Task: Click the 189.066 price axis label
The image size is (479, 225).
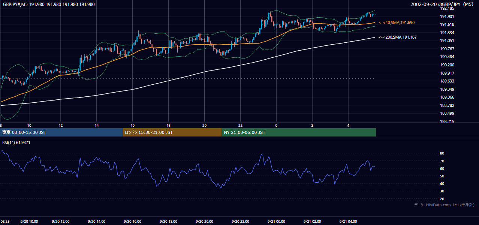Action: (x=447, y=97)
